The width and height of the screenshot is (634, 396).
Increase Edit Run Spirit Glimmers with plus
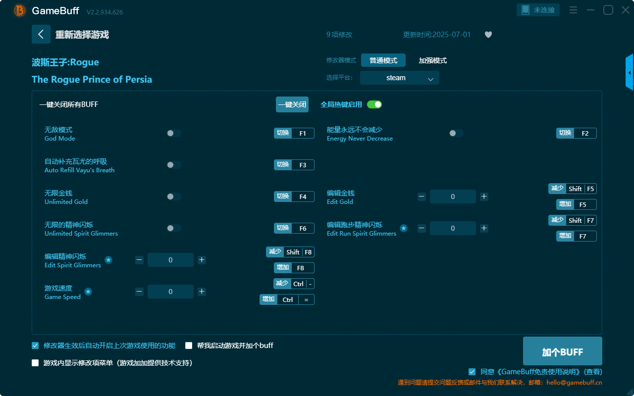click(x=484, y=228)
